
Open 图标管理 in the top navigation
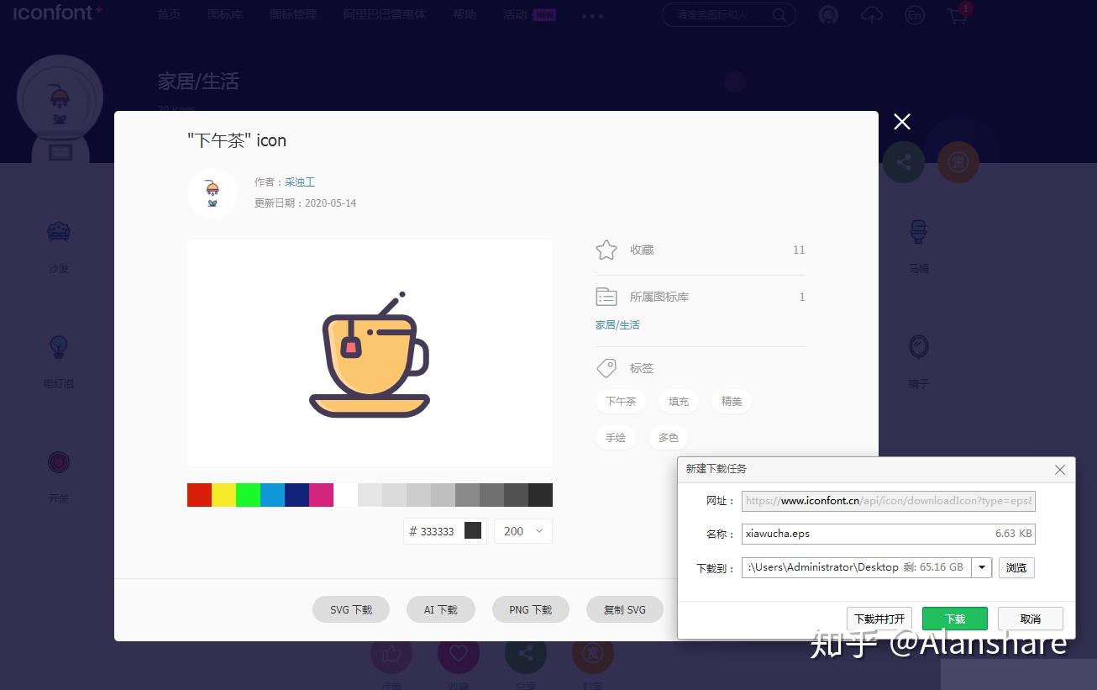tap(293, 15)
